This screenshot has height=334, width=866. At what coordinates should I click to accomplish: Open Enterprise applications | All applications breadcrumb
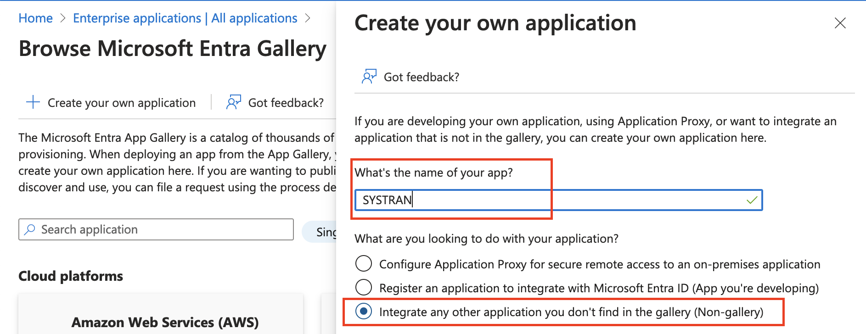coord(185,18)
